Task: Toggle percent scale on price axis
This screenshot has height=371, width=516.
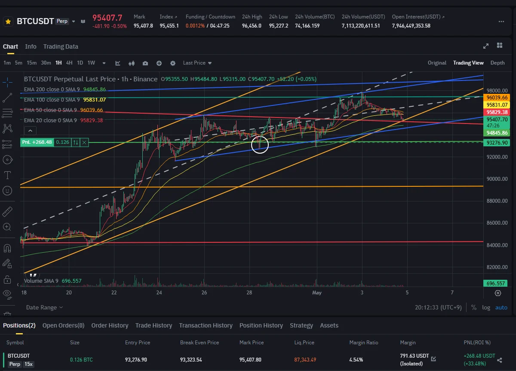Action: (473, 307)
